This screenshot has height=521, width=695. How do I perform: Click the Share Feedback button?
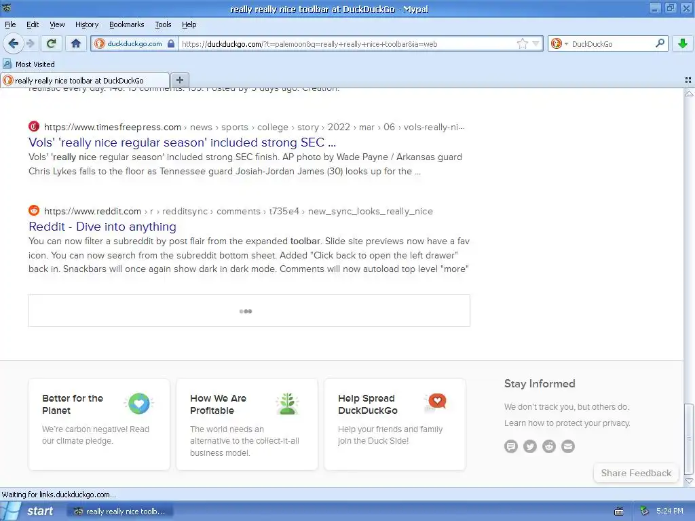[x=636, y=473]
